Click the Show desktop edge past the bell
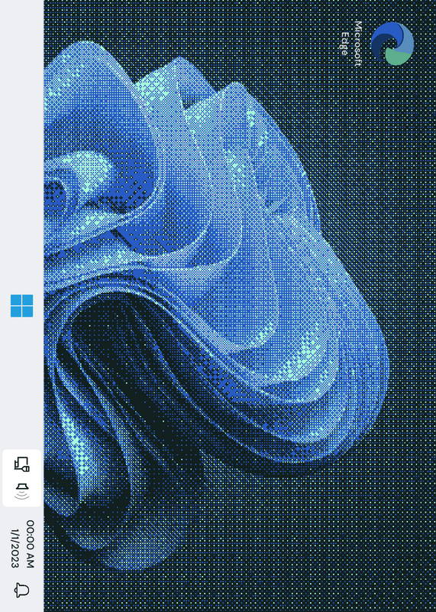This screenshot has width=436, height=612. point(22,609)
